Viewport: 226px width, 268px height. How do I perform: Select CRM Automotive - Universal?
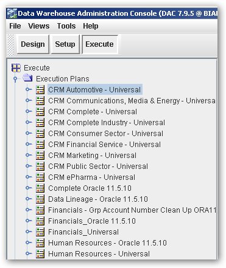[x=94, y=89]
